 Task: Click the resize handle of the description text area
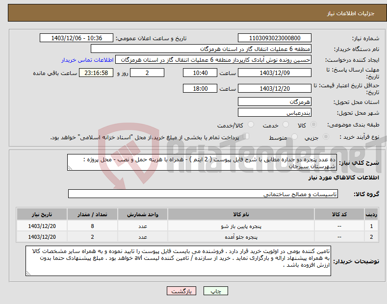(70, 168)
